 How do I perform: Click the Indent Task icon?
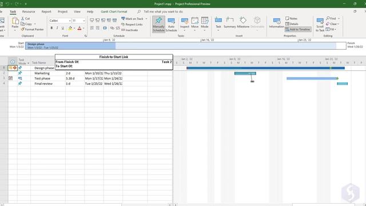pos(98,28)
